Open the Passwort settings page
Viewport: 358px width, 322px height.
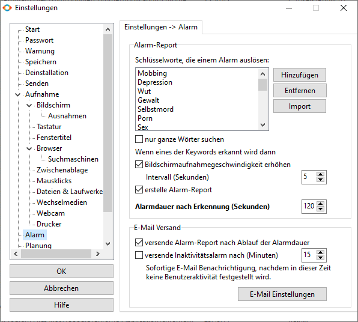(x=39, y=40)
